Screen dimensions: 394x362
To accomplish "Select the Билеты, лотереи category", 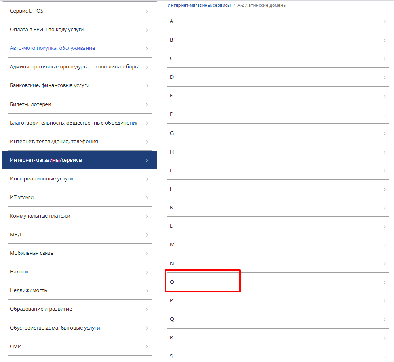I will 80,104.
